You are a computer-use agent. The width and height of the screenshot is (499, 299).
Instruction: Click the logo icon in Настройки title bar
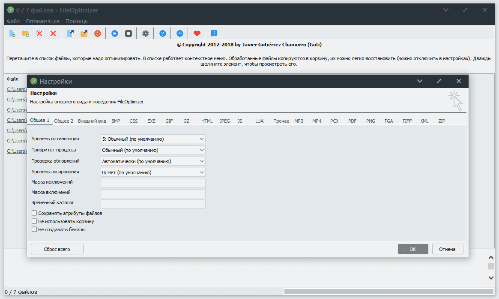tap(34, 81)
